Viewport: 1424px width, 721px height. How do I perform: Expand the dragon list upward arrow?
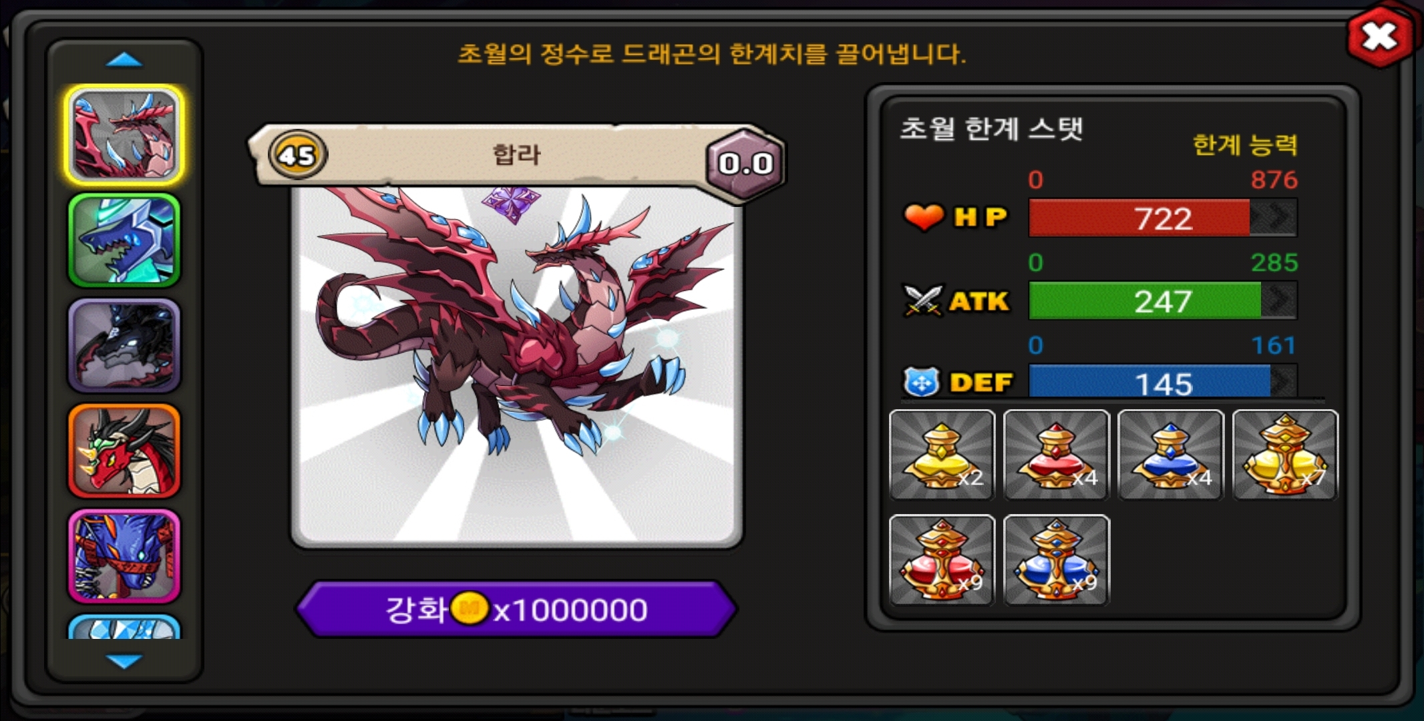coord(124,60)
